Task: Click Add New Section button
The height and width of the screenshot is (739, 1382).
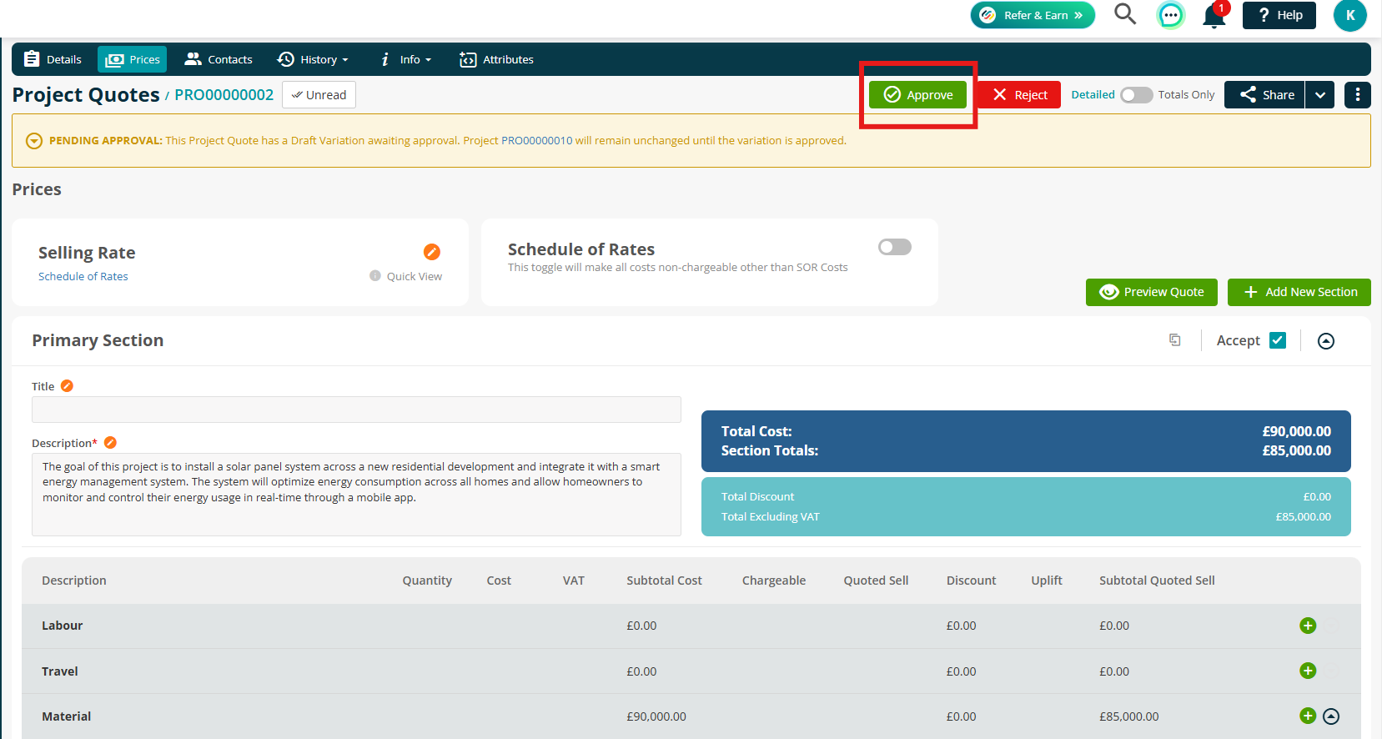Action: tap(1299, 292)
